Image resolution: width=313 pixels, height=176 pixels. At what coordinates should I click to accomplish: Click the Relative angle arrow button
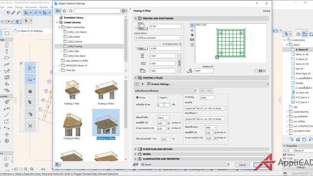tap(212, 66)
